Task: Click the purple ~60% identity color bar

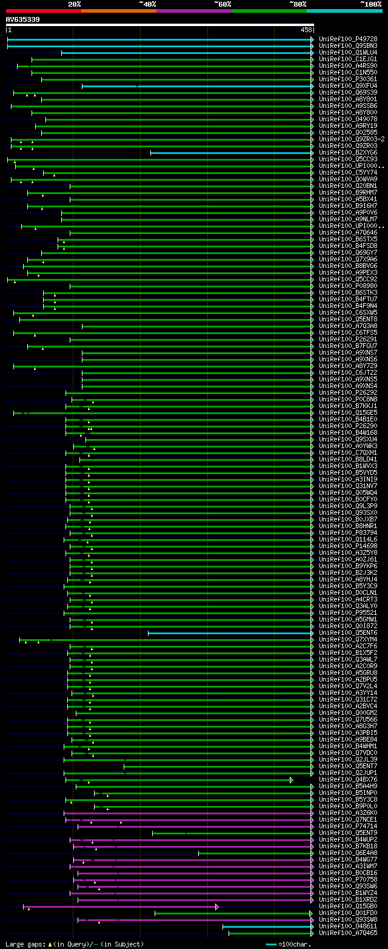Action: [193, 11]
